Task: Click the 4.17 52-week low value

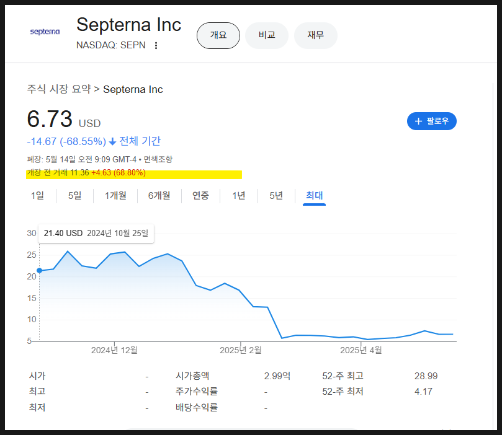Action: tap(423, 392)
